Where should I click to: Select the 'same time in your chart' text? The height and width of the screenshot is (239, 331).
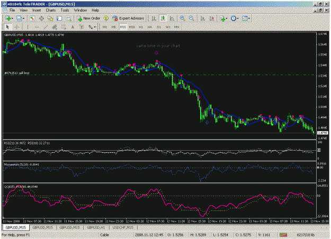(x=158, y=45)
